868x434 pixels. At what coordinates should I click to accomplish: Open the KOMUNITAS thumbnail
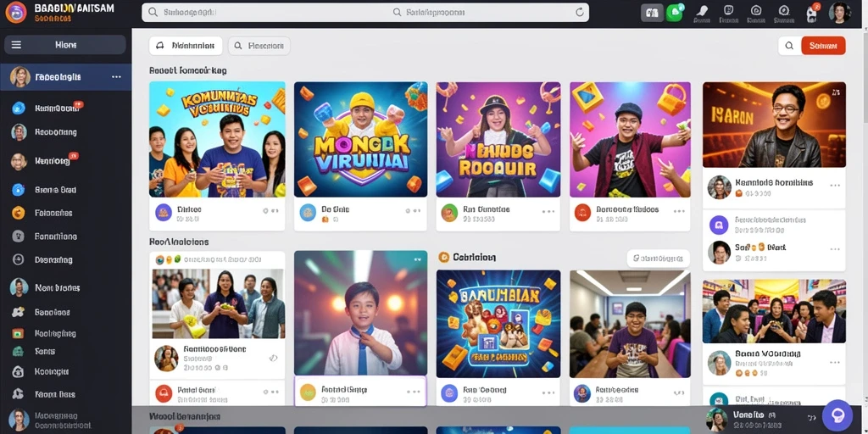[217, 140]
